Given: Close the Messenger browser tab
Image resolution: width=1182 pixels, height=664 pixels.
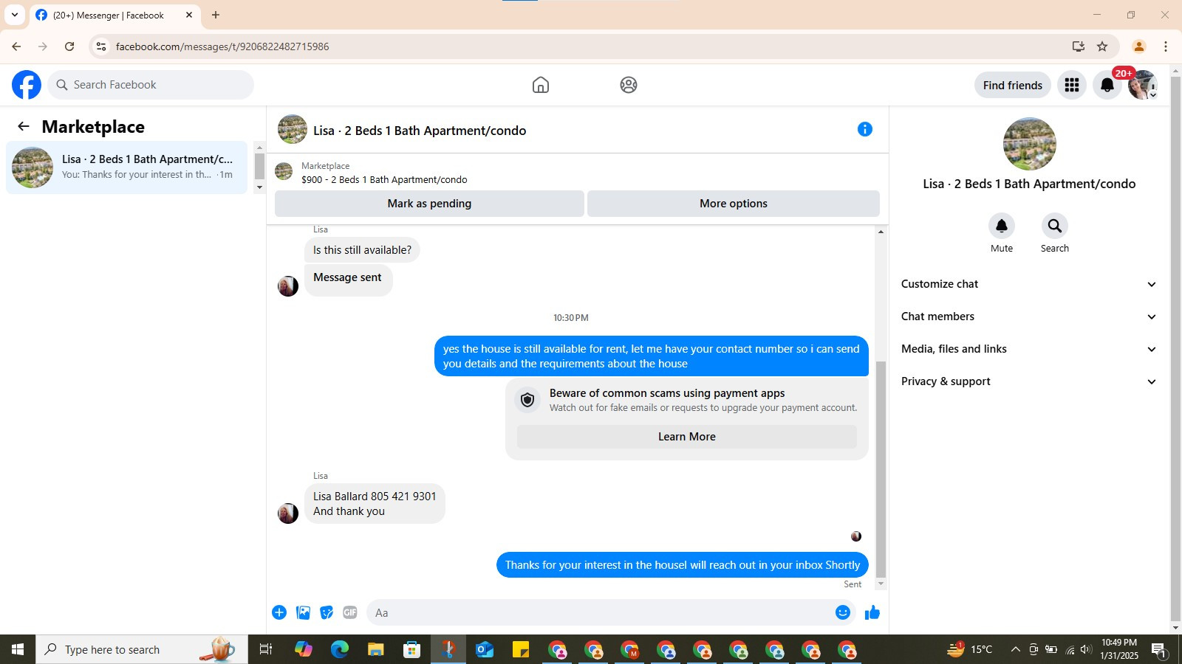Looking at the screenshot, I should pos(189,15).
